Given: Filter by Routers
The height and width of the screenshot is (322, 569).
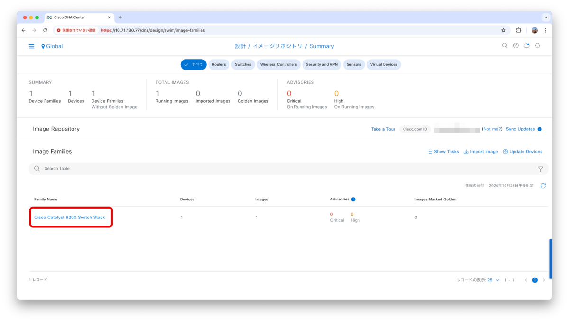Looking at the screenshot, I should (219, 64).
